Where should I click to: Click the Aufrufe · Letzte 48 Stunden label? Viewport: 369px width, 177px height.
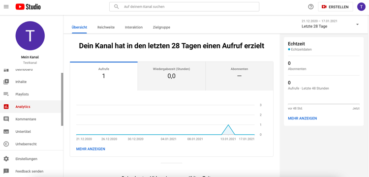(x=308, y=88)
